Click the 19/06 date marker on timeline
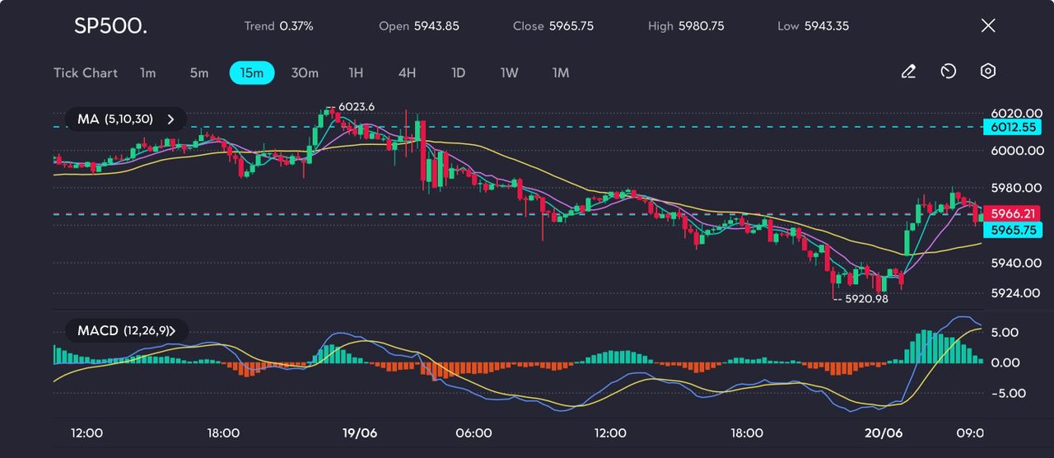This screenshot has width=1054, height=458. tap(359, 433)
